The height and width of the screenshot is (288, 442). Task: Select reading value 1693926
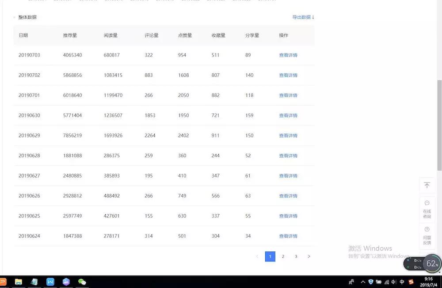click(113, 136)
